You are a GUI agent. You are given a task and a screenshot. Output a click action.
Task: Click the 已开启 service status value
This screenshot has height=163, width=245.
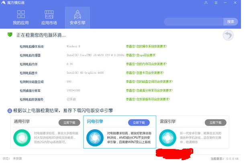tap(71, 99)
